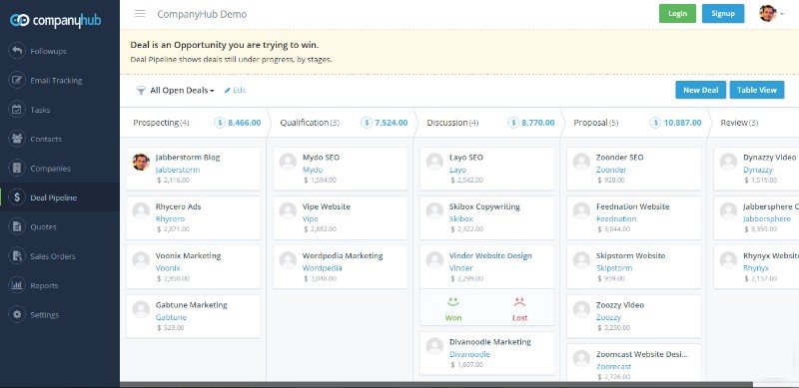Viewport: 799px width, 388px height.
Task: Click the Sales Orders icon
Action: pyautogui.click(x=17, y=256)
